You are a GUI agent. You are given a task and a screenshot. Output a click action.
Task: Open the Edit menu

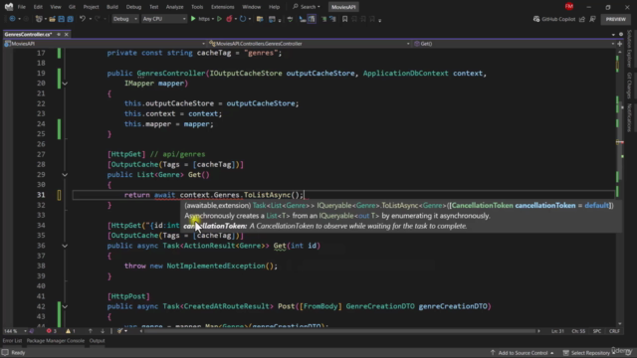[x=38, y=7]
